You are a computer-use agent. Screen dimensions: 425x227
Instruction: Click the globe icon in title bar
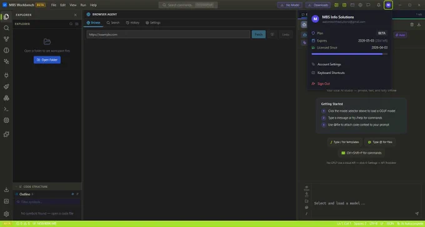coord(360,5)
